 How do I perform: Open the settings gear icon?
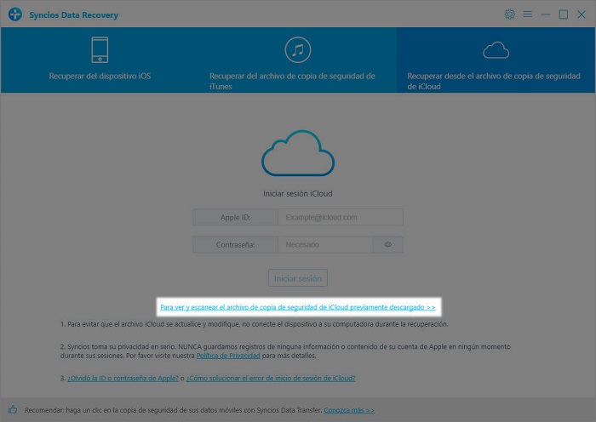(510, 14)
